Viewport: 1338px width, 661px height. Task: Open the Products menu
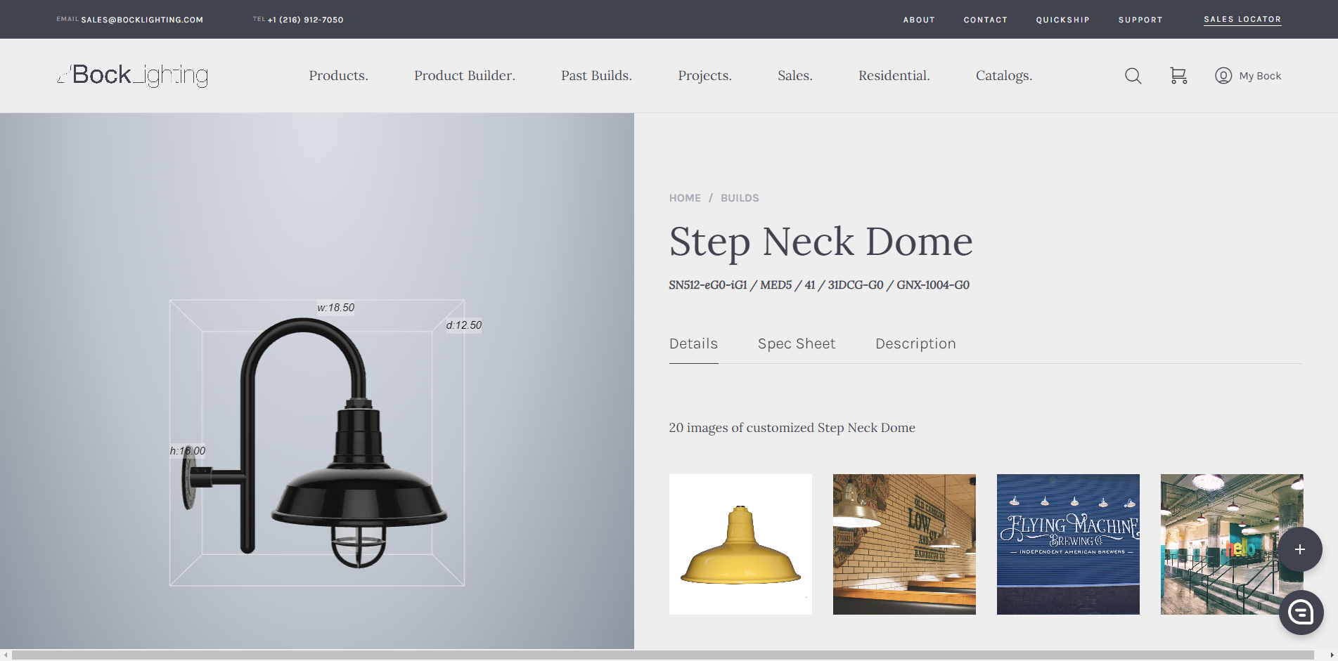tap(338, 76)
